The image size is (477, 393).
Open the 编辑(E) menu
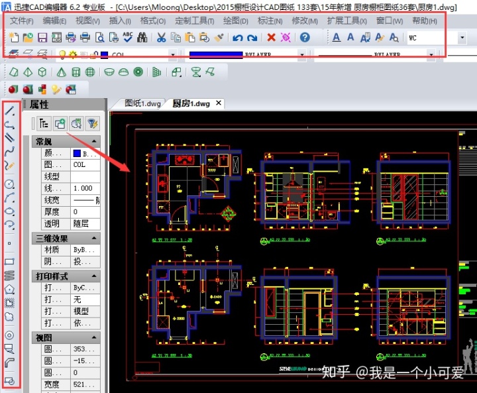pyautogui.click(x=54, y=21)
